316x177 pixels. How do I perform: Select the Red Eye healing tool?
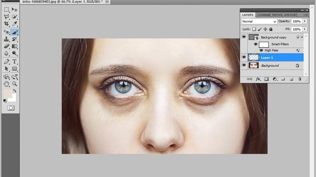click(x=6, y=32)
